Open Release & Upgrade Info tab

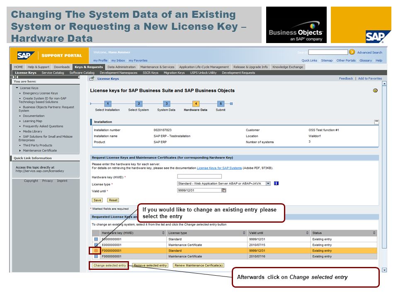(x=250, y=67)
